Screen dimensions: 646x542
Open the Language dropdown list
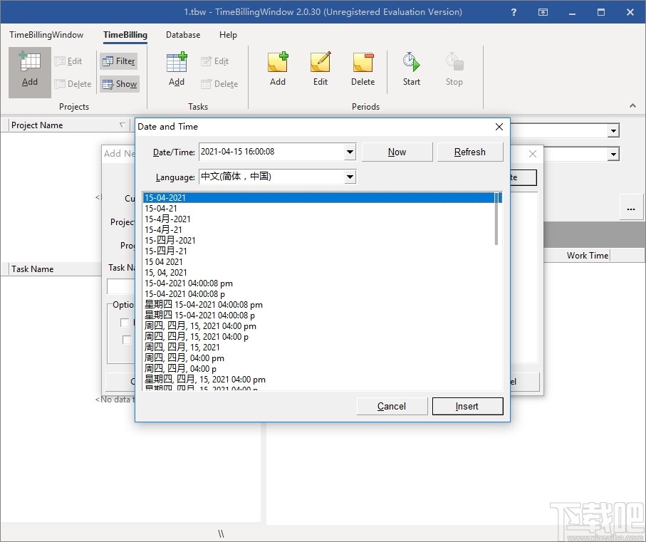[x=350, y=177]
